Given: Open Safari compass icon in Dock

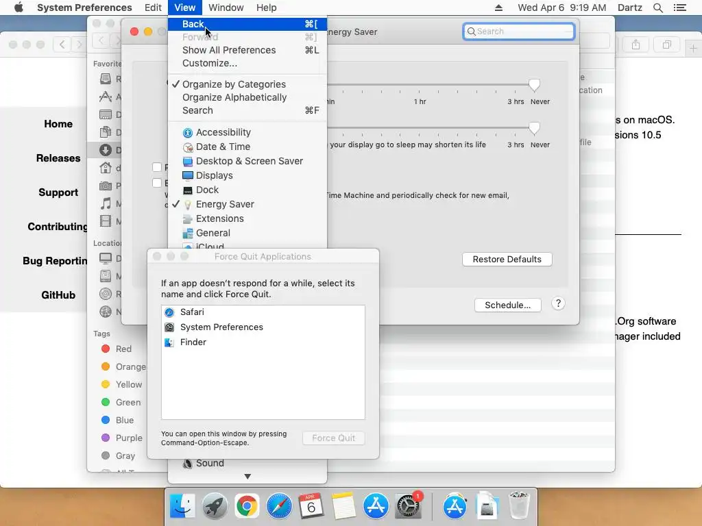Looking at the screenshot, I should [279, 506].
